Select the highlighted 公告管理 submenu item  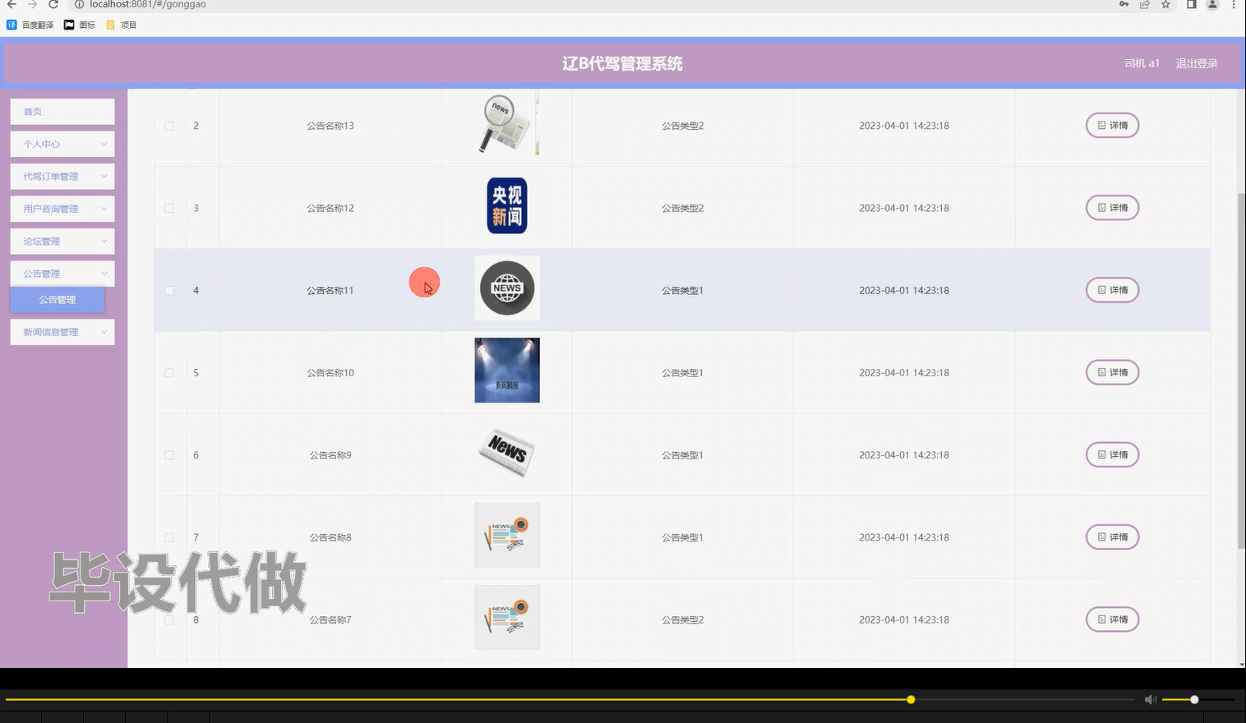tap(57, 299)
